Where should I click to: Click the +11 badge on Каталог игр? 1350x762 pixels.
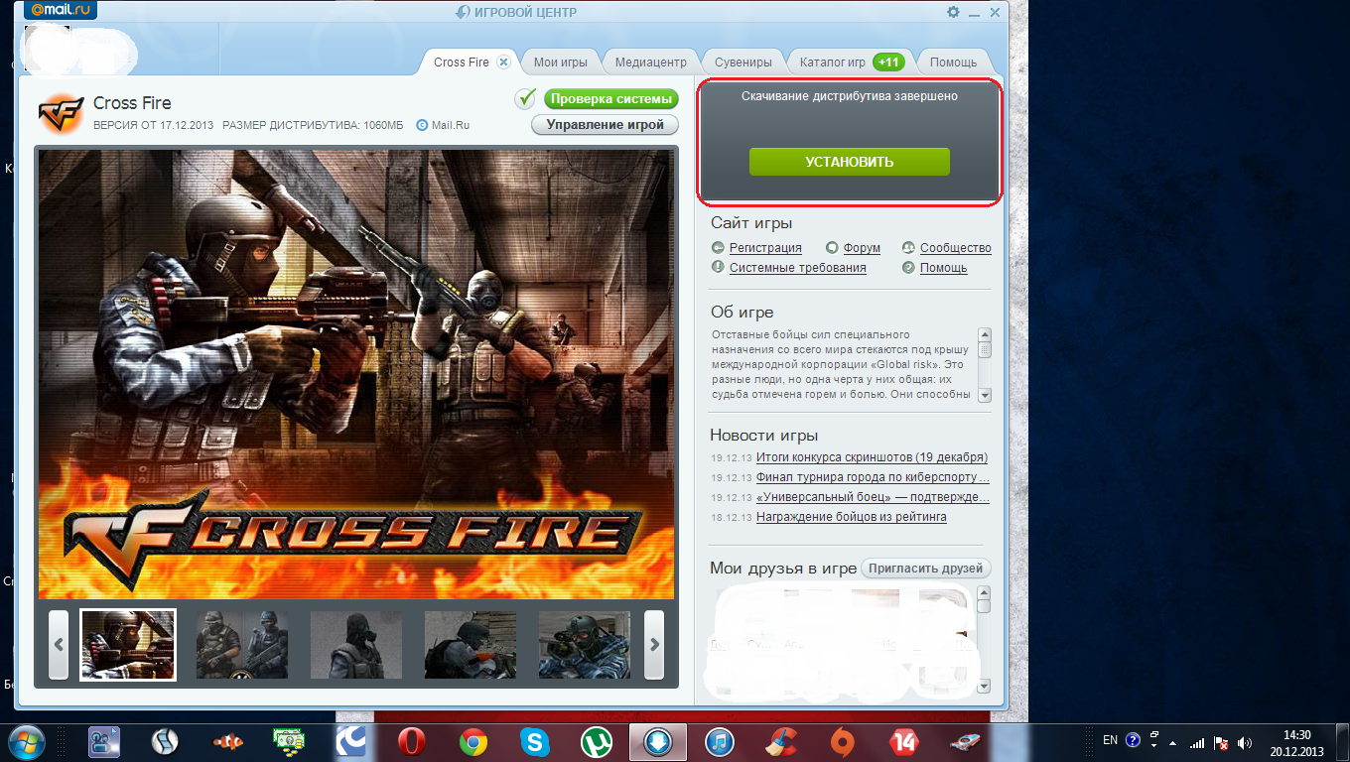tap(888, 62)
